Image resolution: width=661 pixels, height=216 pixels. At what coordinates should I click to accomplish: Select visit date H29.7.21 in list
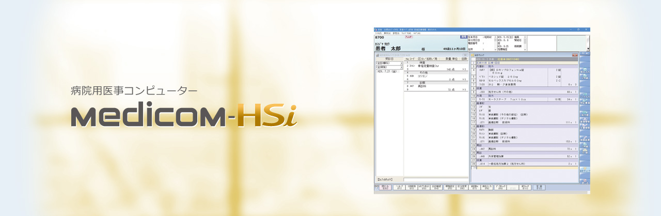click(x=387, y=71)
